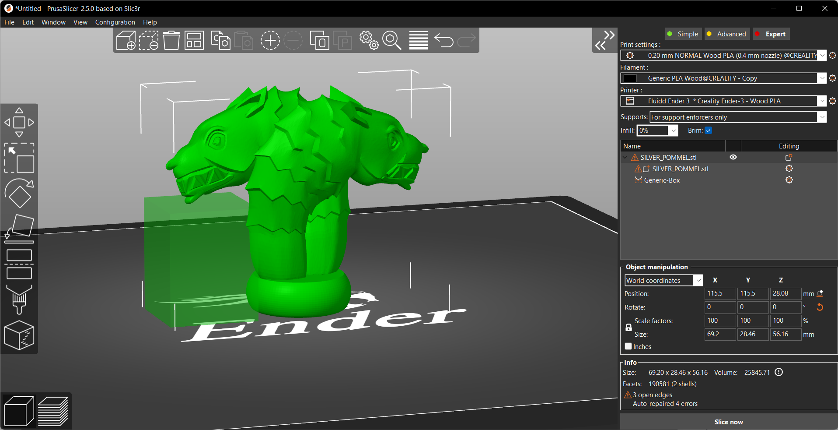Click the Split to parts icon

click(x=342, y=40)
